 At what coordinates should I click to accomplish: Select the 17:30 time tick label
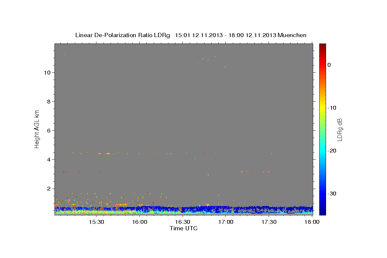pyautogui.click(x=269, y=222)
